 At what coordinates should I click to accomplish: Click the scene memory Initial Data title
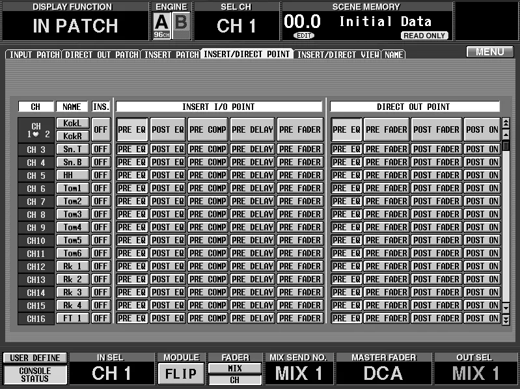[x=385, y=21]
